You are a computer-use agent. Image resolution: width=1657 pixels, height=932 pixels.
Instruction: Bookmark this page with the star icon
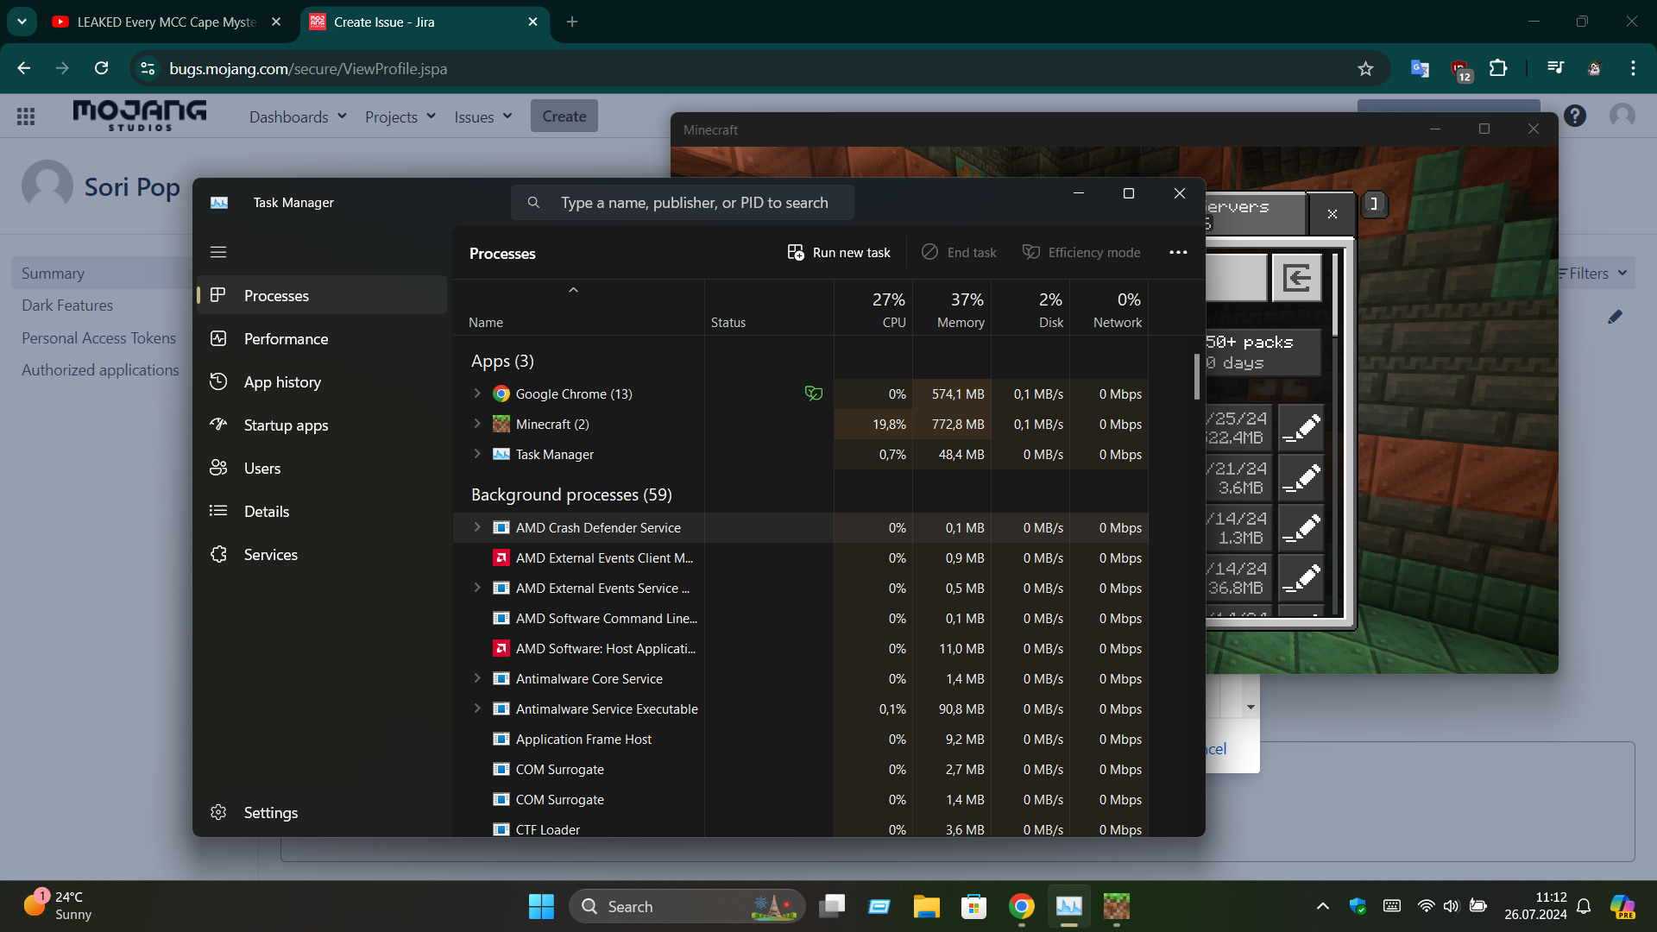click(1365, 69)
